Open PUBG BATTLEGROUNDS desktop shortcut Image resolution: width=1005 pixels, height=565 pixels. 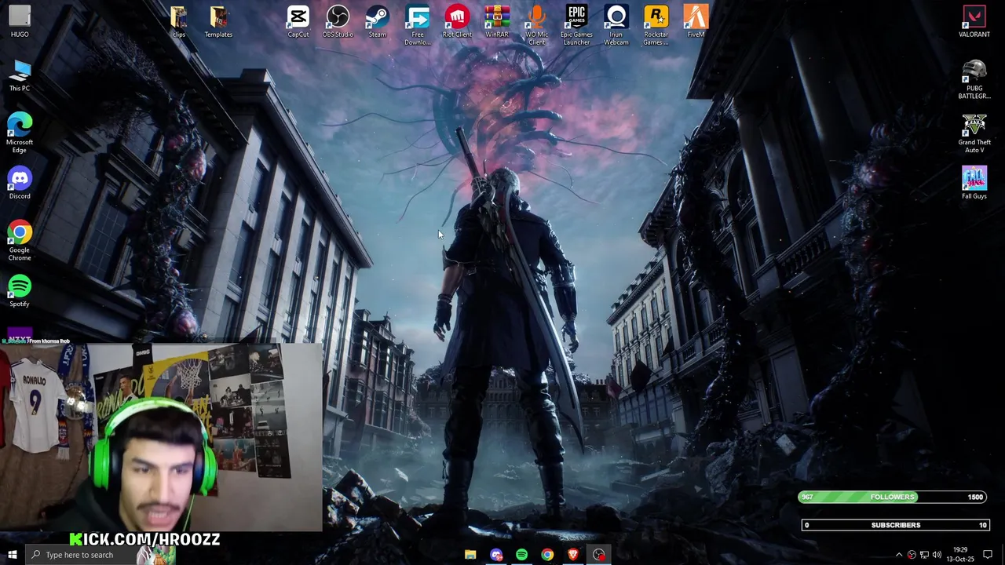974,79
